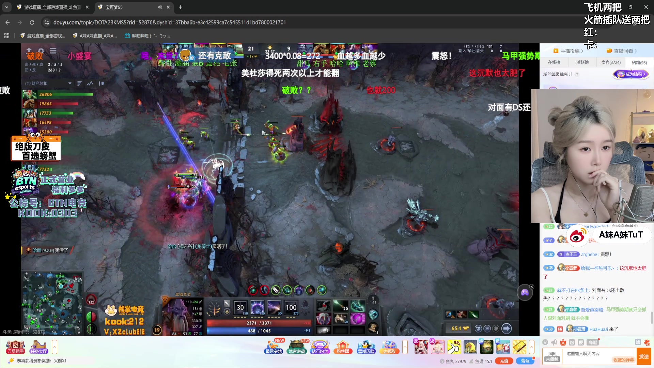Open the 星际穿越 activity icon

[274, 347]
